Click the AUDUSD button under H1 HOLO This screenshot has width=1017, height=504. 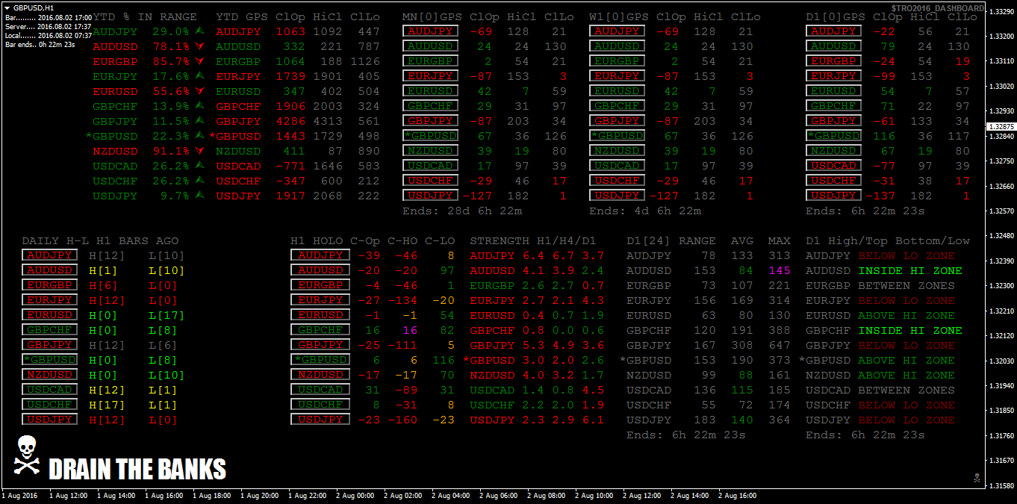[x=320, y=270]
